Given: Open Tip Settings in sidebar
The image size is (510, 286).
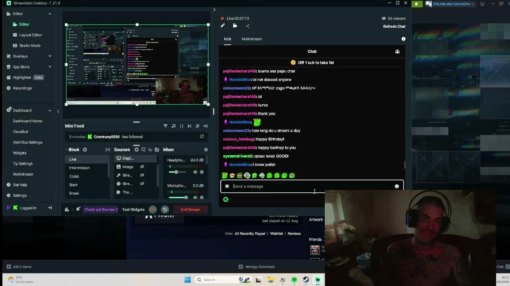Looking at the screenshot, I should (23, 164).
